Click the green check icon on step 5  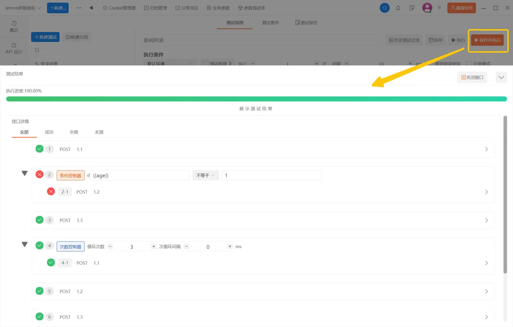pyautogui.click(x=39, y=291)
